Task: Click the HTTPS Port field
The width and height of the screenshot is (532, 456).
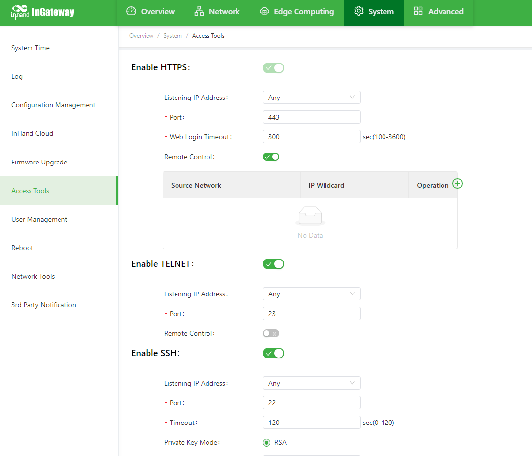Action: 311,117
